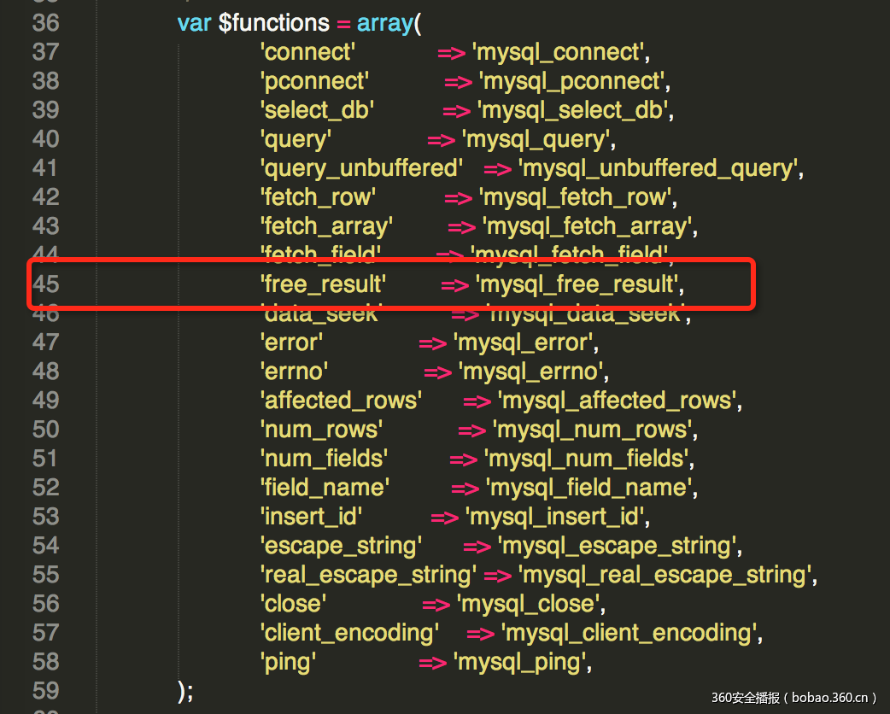Click the 'client_encoding' key
This screenshot has width=890, height=714.
pos(349,633)
